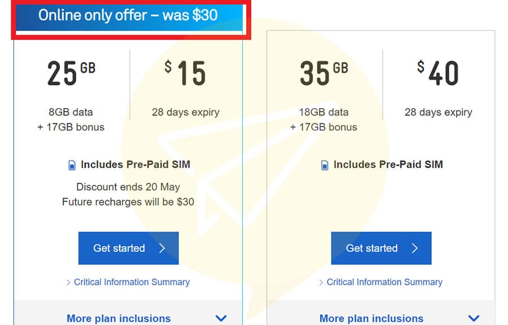Image resolution: width=508 pixels, height=325 pixels.
Task: Click the 25GB data heading
Action: point(71,73)
